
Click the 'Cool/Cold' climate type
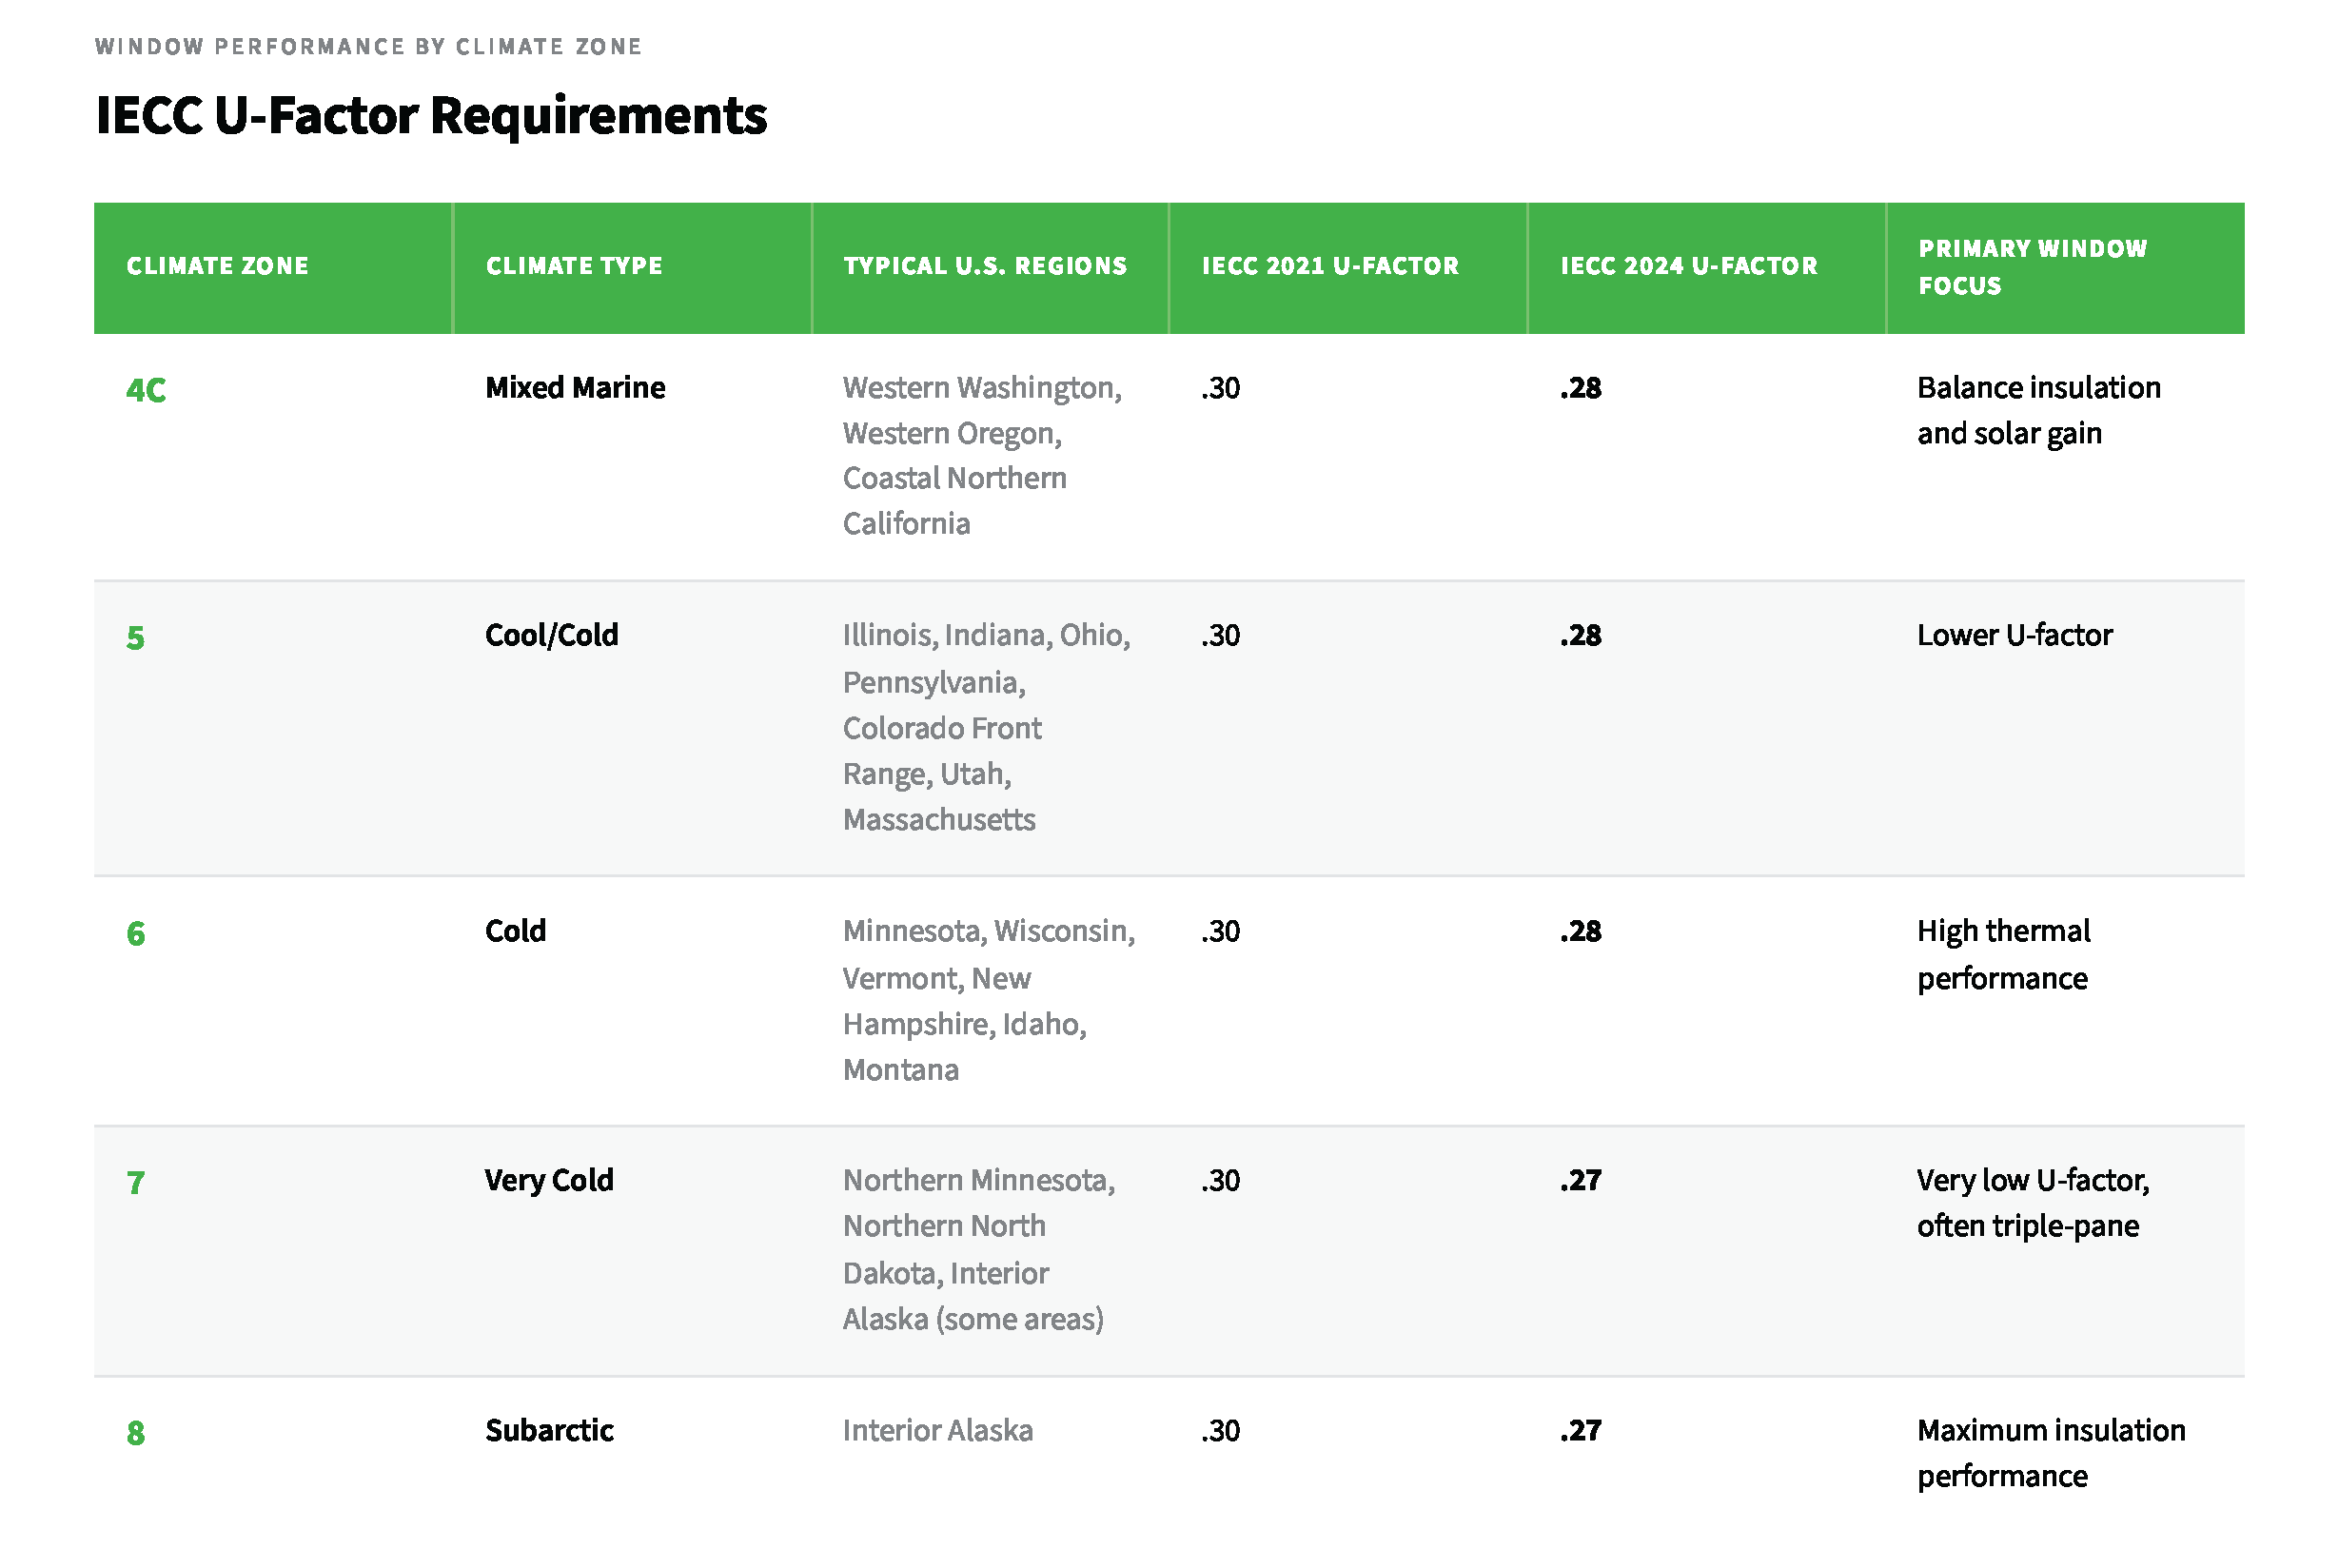click(552, 636)
